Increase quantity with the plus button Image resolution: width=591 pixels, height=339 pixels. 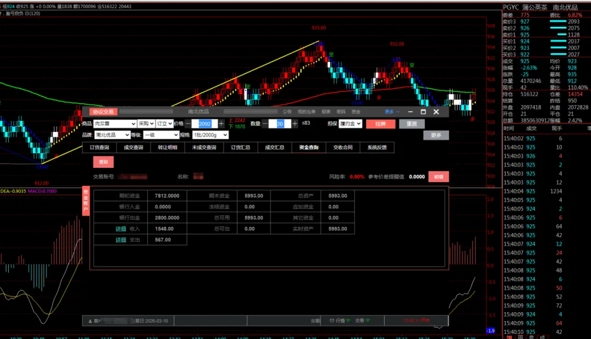click(295, 124)
